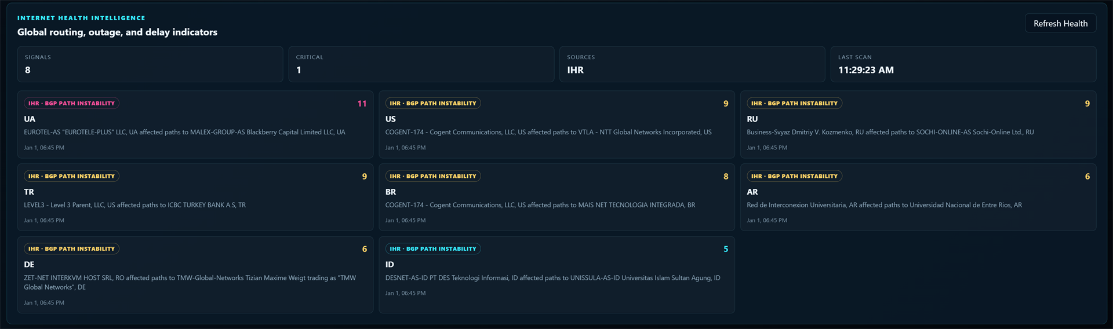This screenshot has height=329, width=1113.
Task: Click the timestamp on the RU card
Action: click(767, 148)
